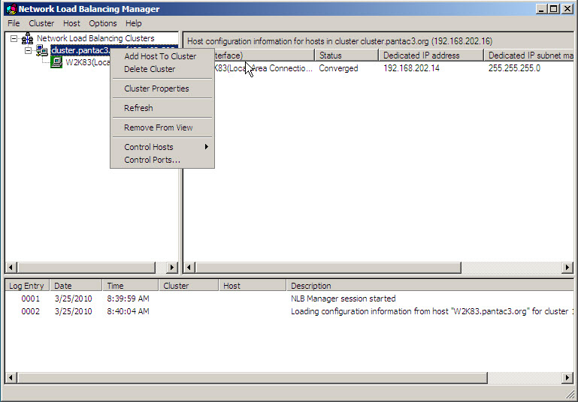Click the green W2K83 host icon
The image size is (578, 402).
coord(56,62)
